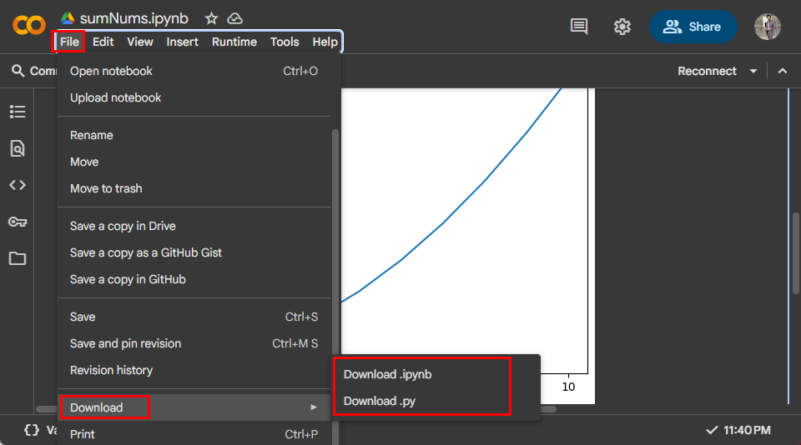Open the Runtime menu
Viewport: 801px width, 445px height.
pyautogui.click(x=234, y=42)
